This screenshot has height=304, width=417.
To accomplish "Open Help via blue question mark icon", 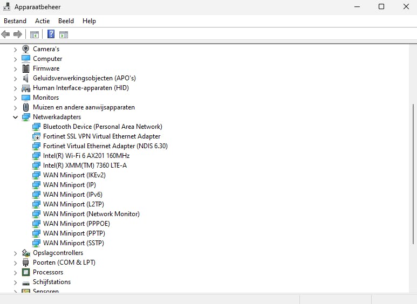I will [x=51, y=34].
